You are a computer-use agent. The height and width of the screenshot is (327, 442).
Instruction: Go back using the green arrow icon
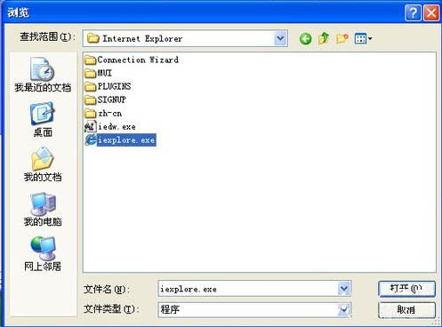click(x=305, y=39)
